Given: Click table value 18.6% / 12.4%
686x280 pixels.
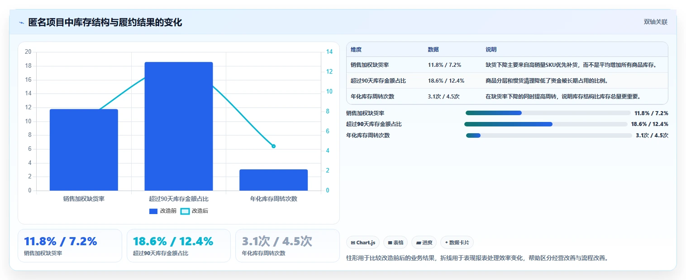Looking at the screenshot, I should click(x=446, y=80).
